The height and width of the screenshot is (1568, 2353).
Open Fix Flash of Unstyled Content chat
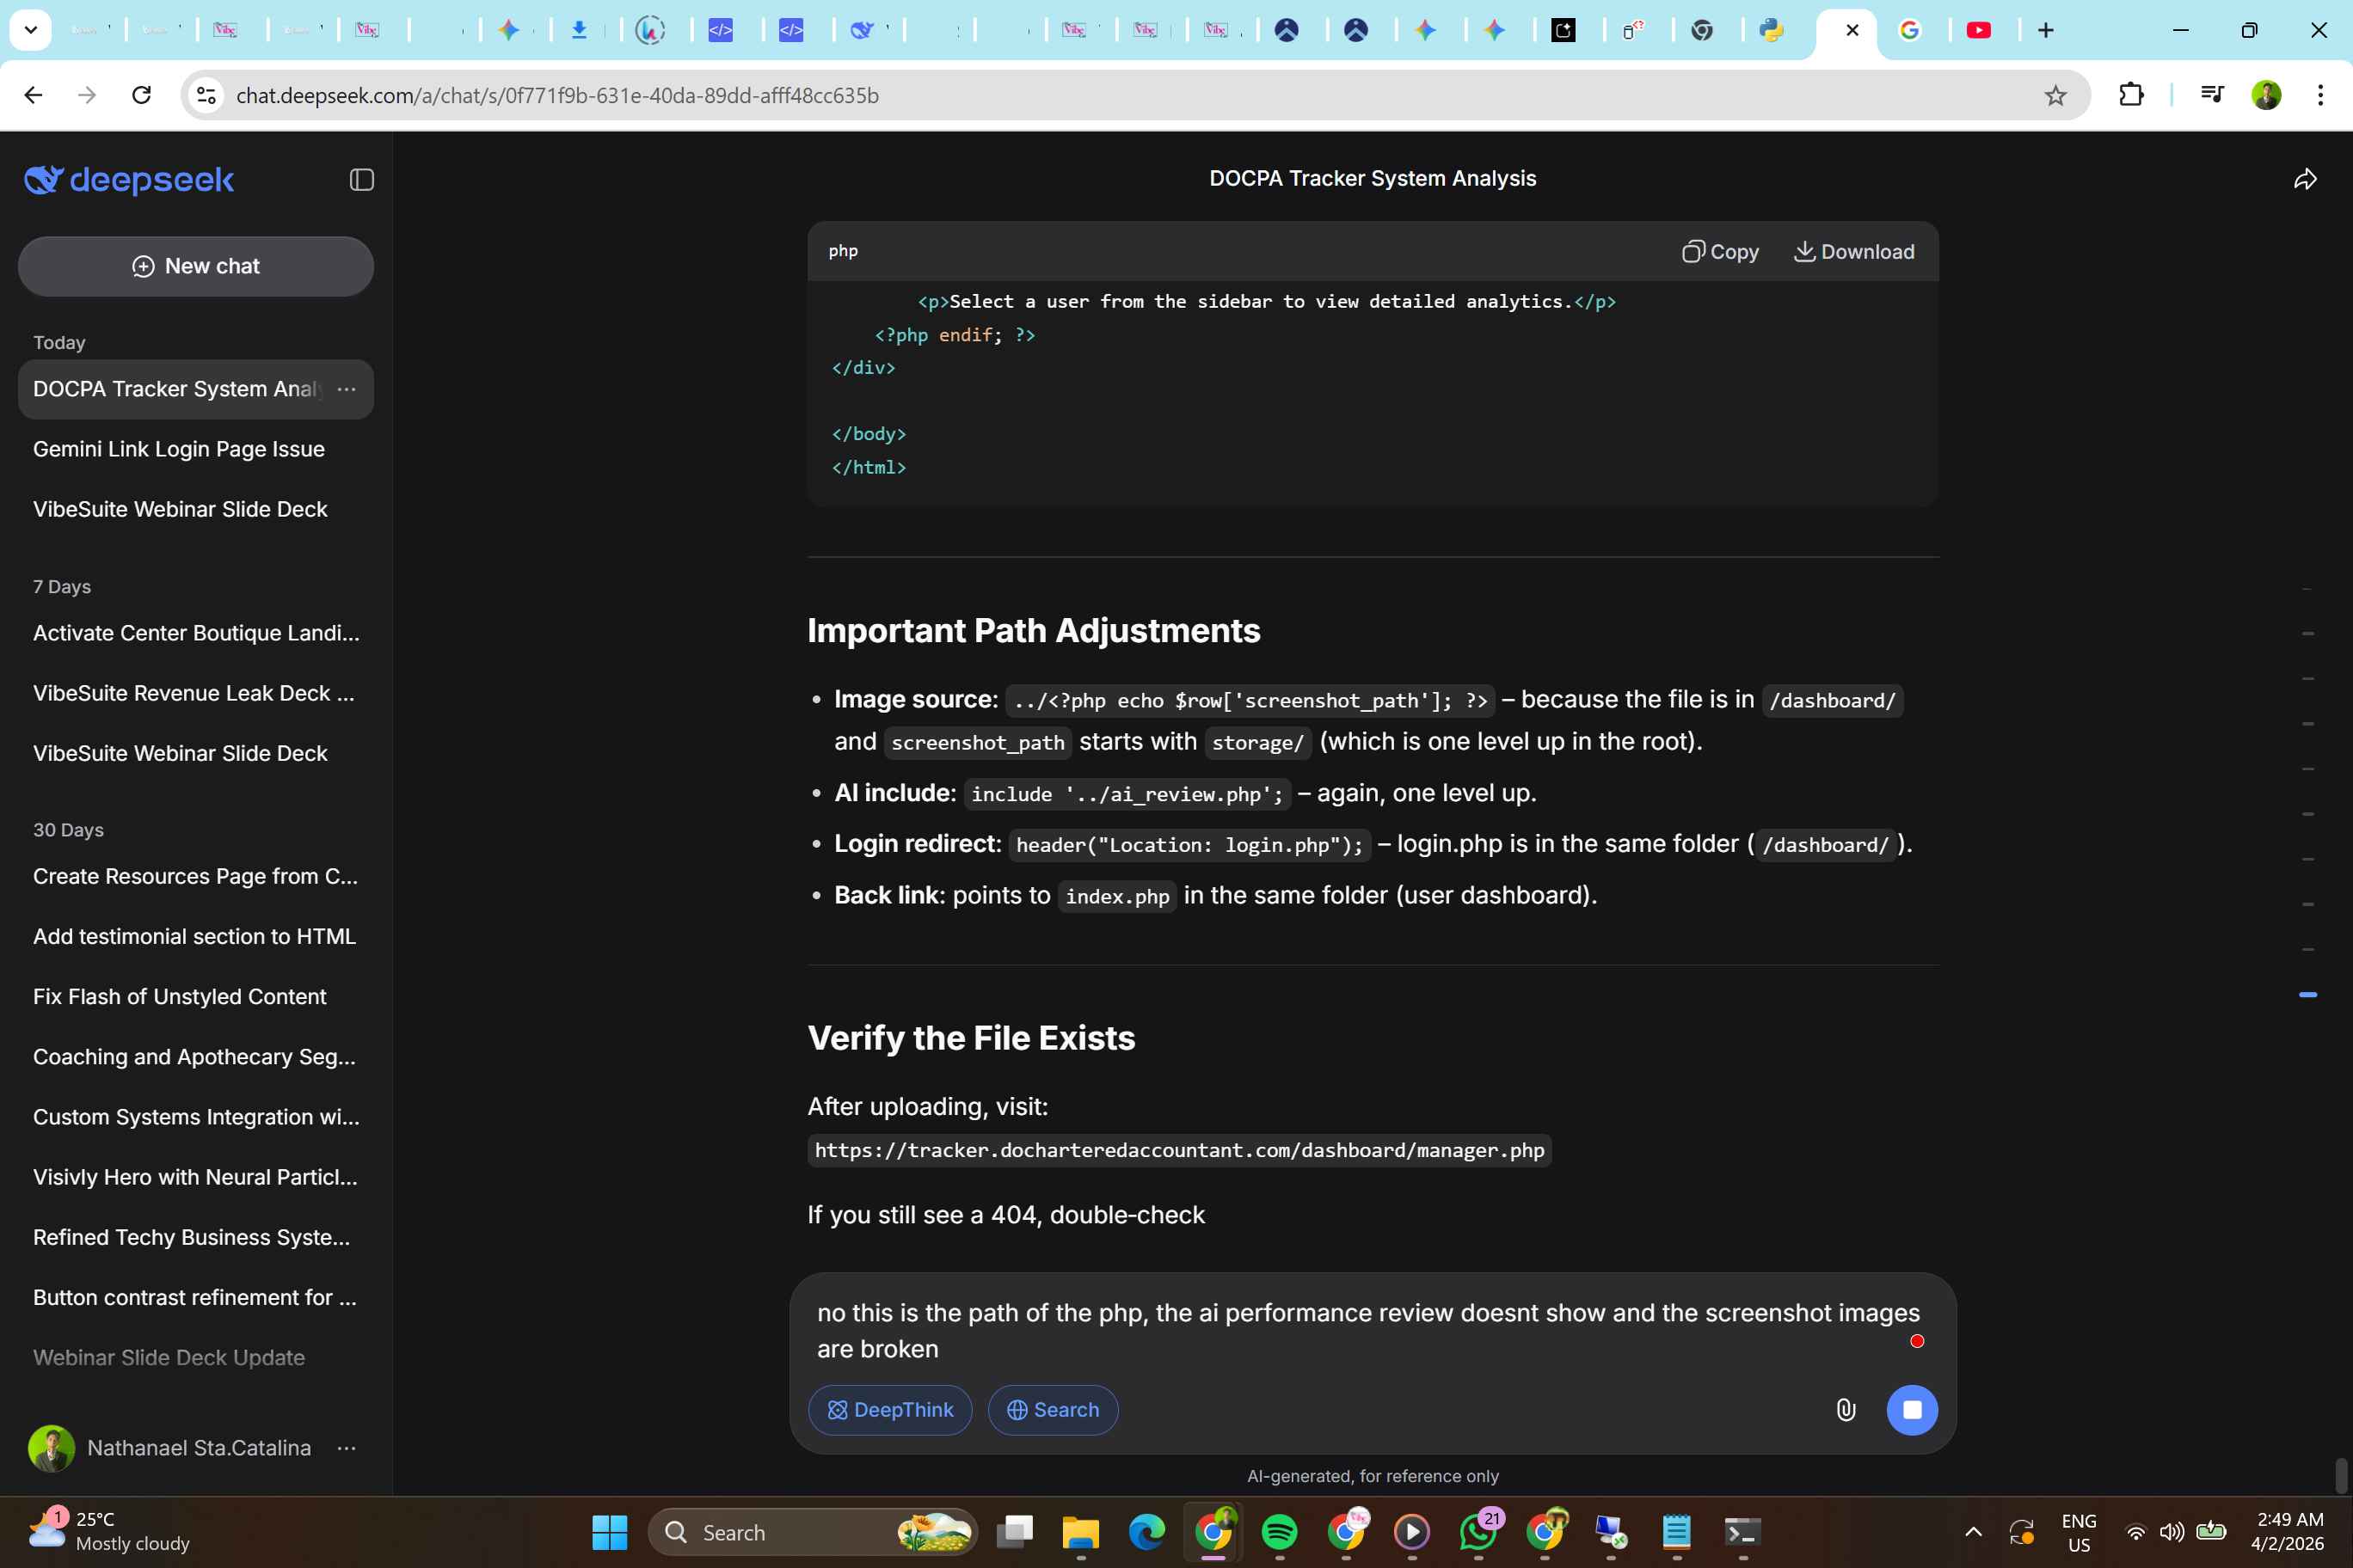(x=179, y=997)
